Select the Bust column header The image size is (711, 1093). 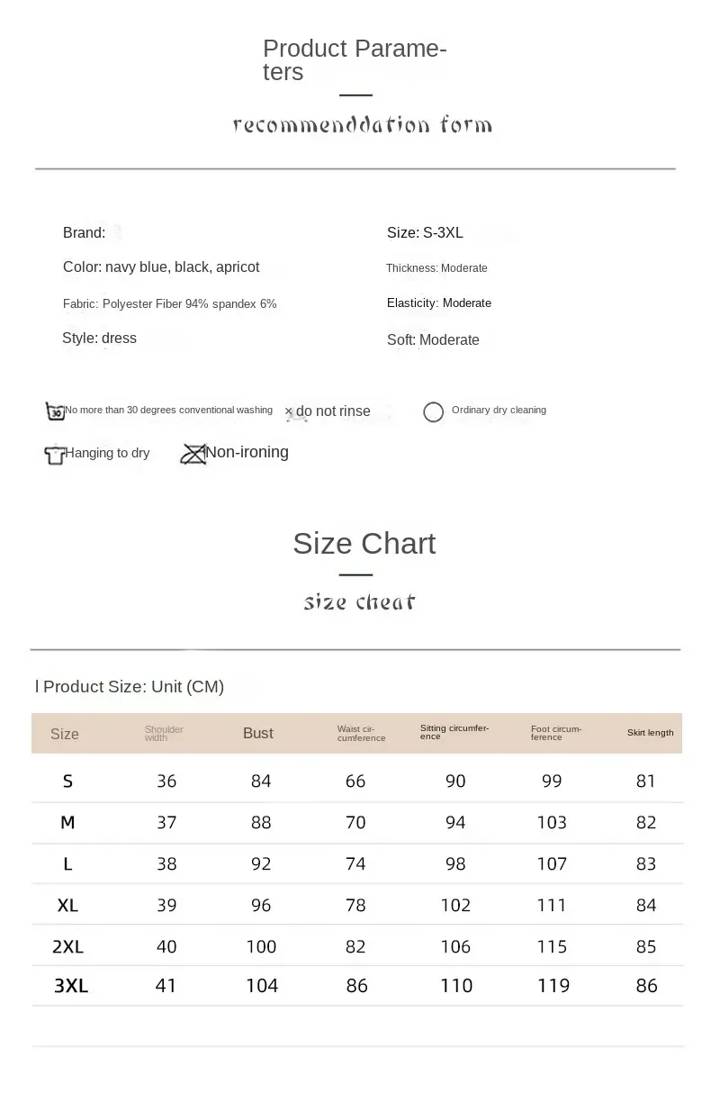pyautogui.click(x=258, y=734)
